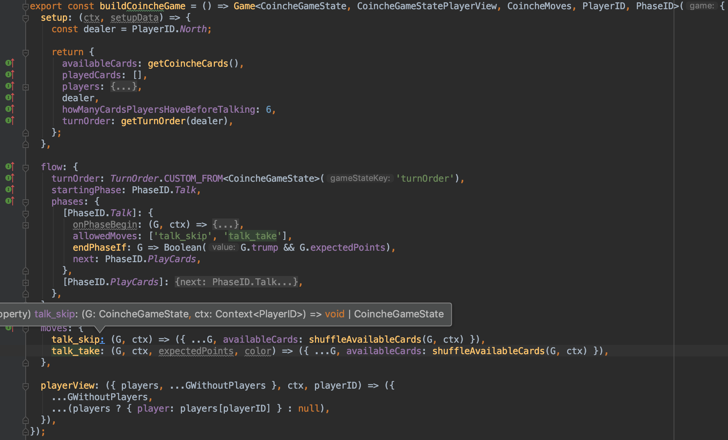
Task: Click the talk_skip move property name
Action: click(76, 340)
